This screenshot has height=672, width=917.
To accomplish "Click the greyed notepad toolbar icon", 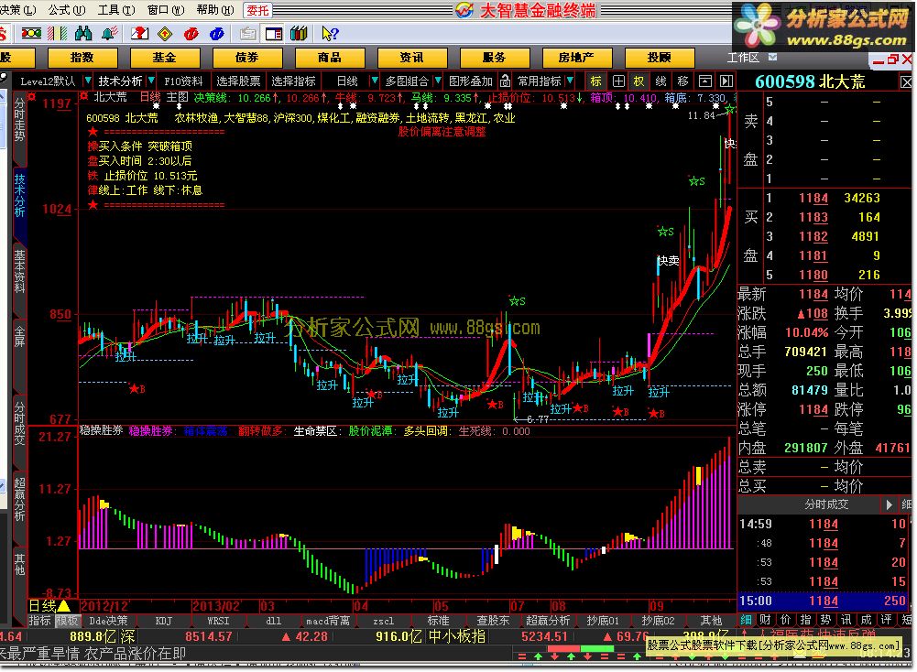I will (247, 33).
